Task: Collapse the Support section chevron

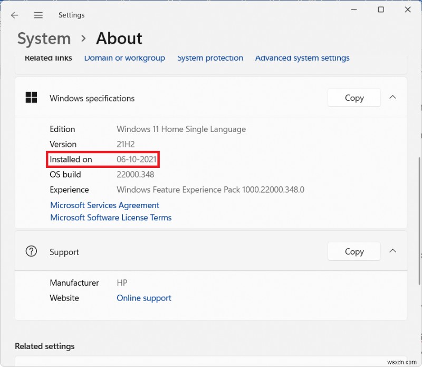Action: [x=392, y=251]
